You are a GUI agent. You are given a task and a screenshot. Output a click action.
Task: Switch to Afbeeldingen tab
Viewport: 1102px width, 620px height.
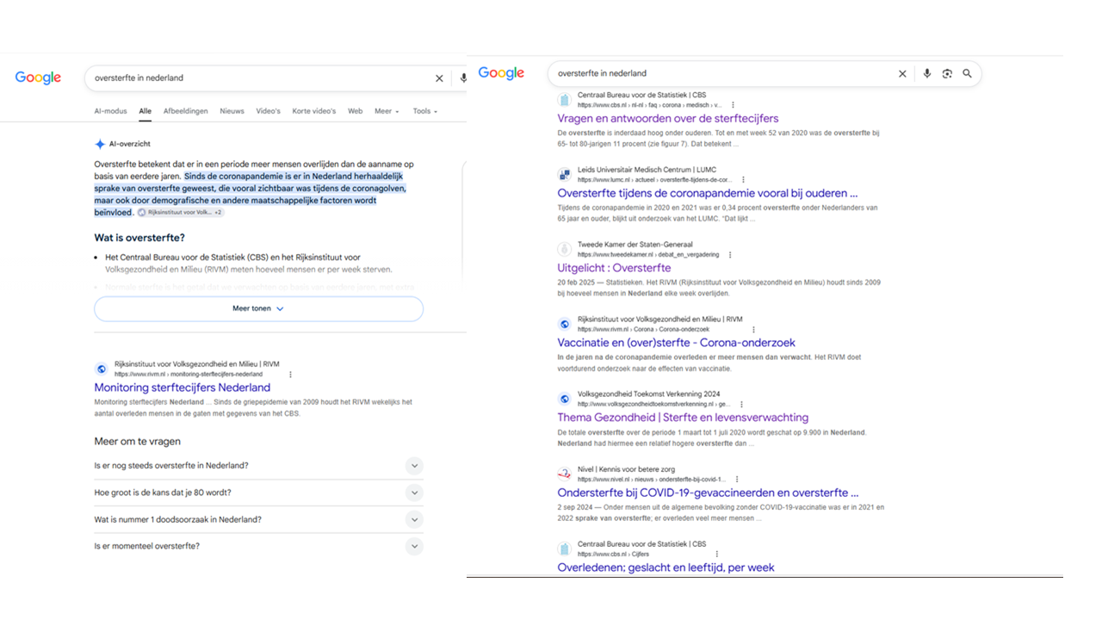pyautogui.click(x=185, y=111)
